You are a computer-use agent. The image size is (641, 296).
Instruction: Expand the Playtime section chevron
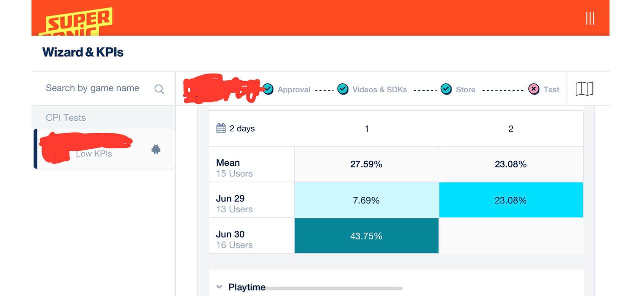(219, 287)
